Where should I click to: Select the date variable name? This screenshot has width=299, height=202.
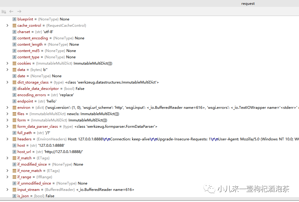21,76
